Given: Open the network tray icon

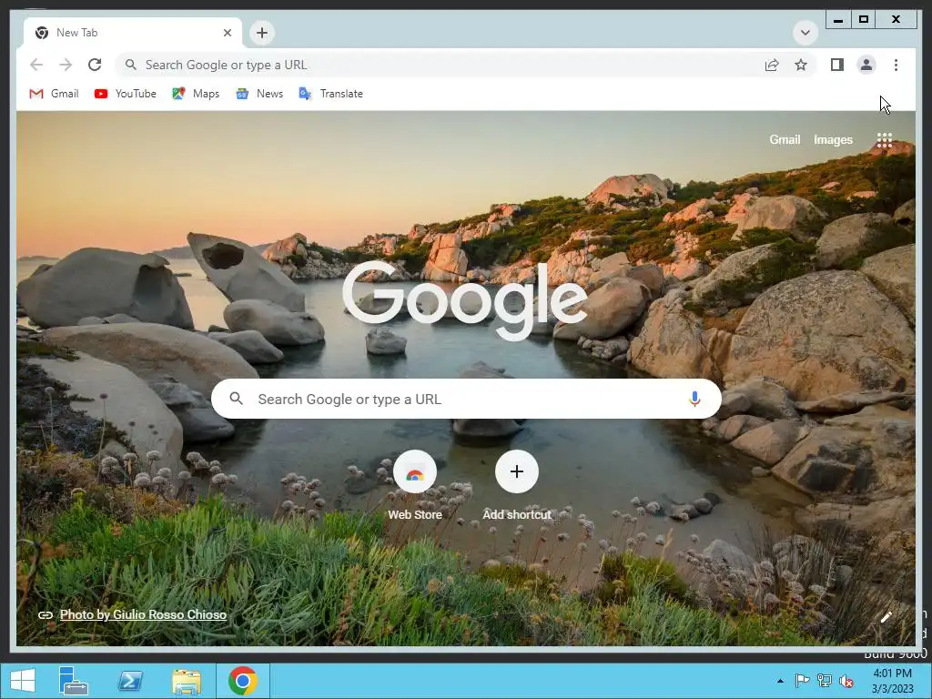Looking at the screenshot, I should (824, 681).
